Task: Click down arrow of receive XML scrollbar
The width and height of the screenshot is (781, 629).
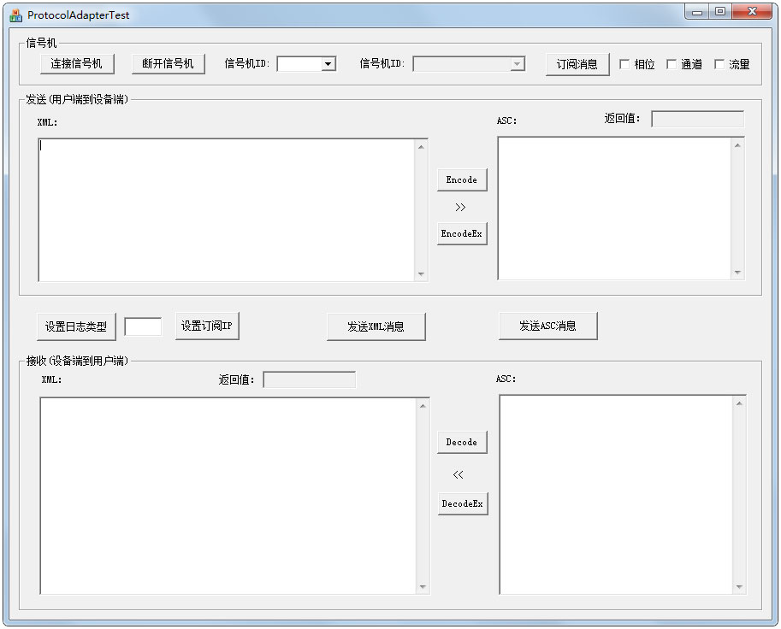Action: tap(423, 587)
